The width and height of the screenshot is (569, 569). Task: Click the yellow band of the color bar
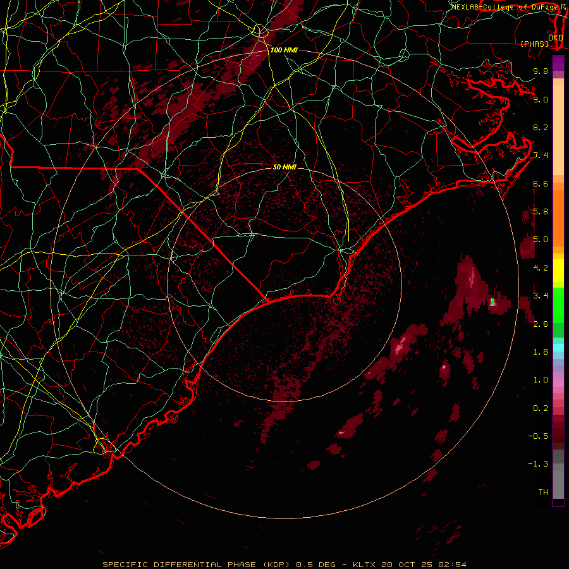coord(558,271)
